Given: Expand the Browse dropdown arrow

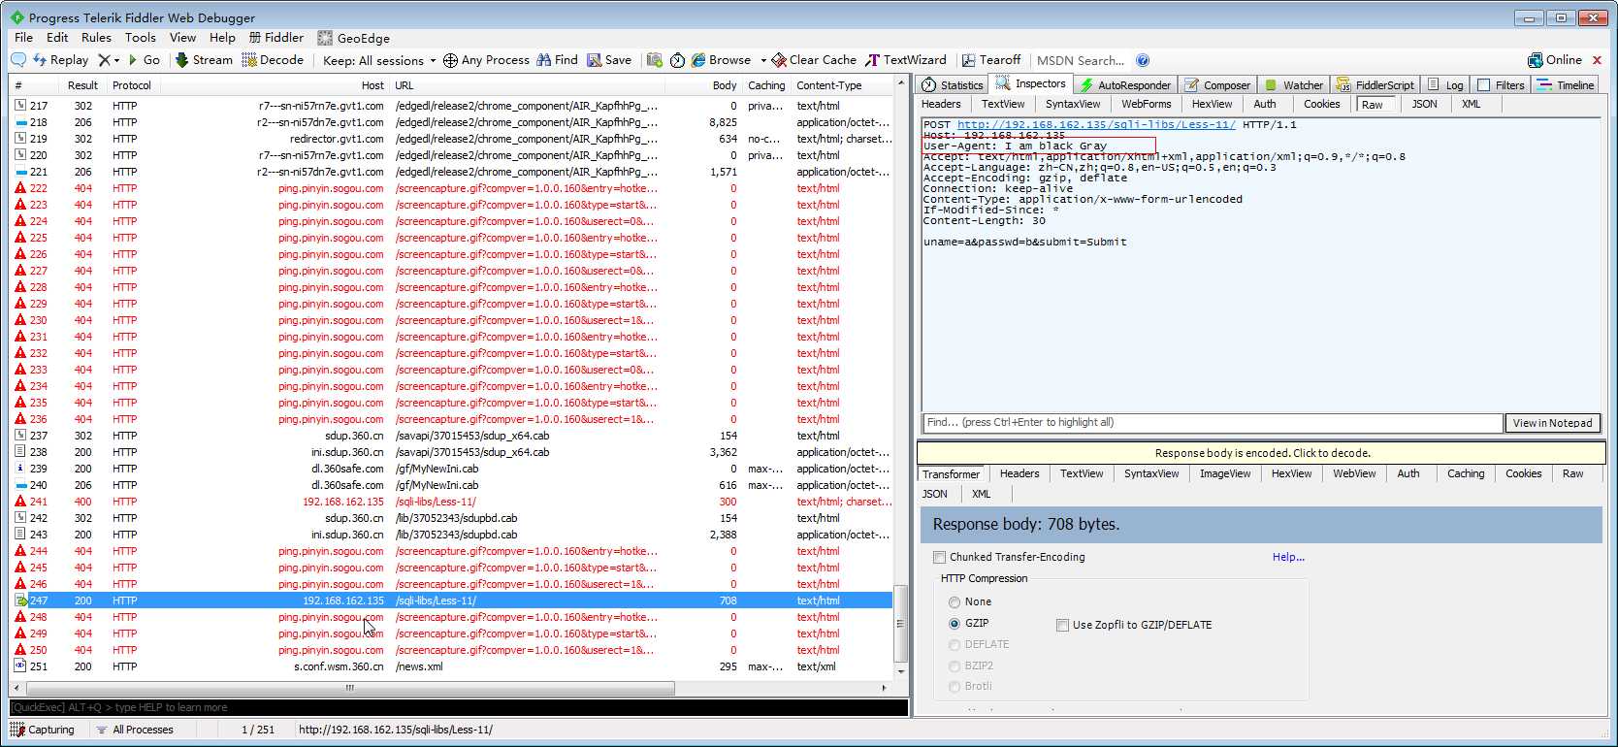Looking at the screenshot, I should pos(763,60).
